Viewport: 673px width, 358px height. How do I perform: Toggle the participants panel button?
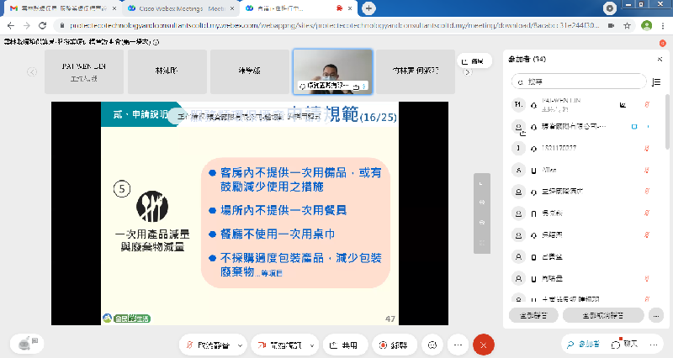584,345
